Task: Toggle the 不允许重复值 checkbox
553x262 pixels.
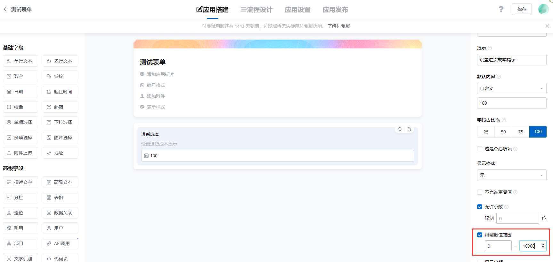Action: [x=480, y=192]
